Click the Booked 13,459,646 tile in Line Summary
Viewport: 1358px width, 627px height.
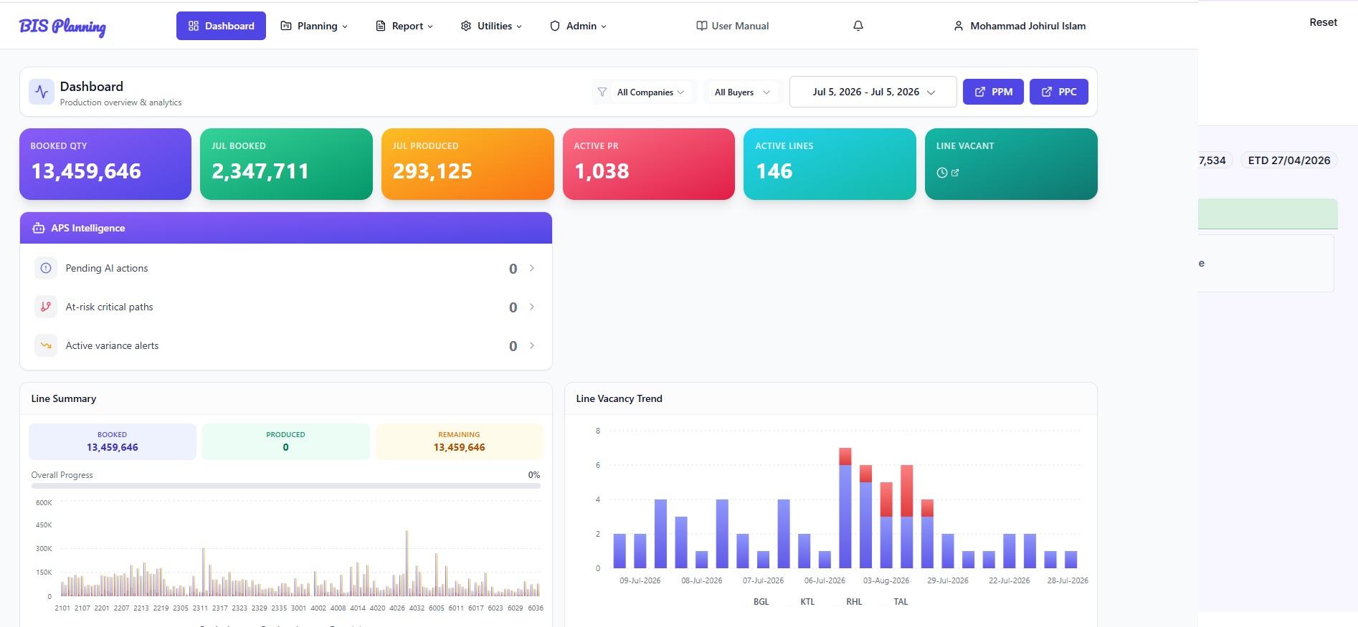[113, 441]
